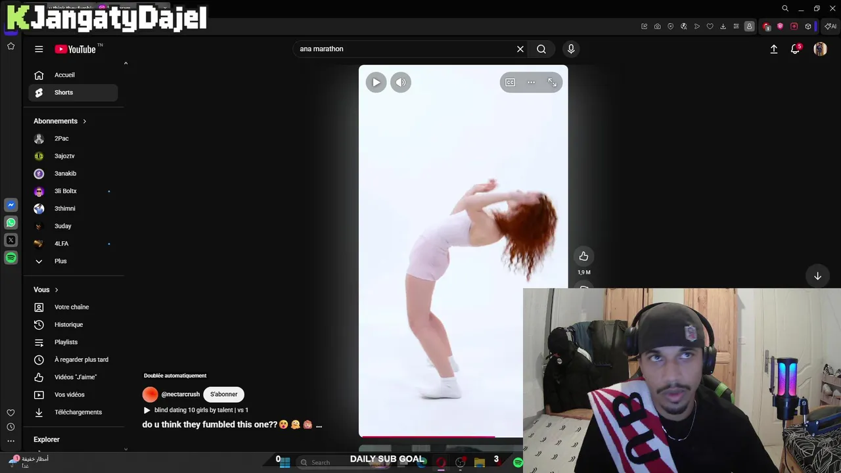Open the browser sidebar three-dot menu

coord(11,441)
